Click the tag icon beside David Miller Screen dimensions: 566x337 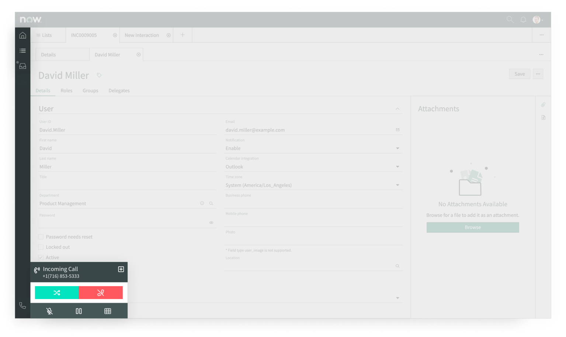(99, 75)
